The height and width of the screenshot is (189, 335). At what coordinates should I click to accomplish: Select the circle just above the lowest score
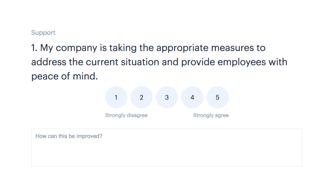(x=141, y=97)
